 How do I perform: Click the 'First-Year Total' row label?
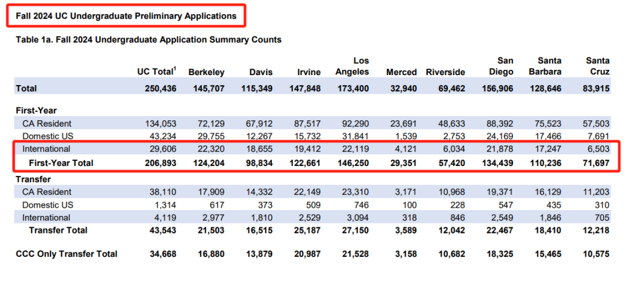[61, 163]
